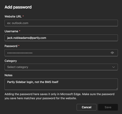Focus the Website URL input field
Viewport: 122px width, 114px height.
click(61, 23)
